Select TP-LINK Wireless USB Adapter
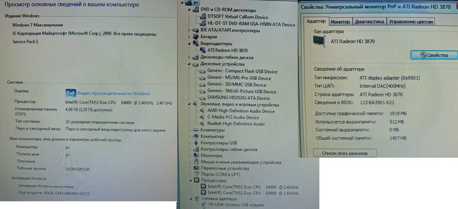The width and height of the screenshot is (458, 209). click(236, 205)
